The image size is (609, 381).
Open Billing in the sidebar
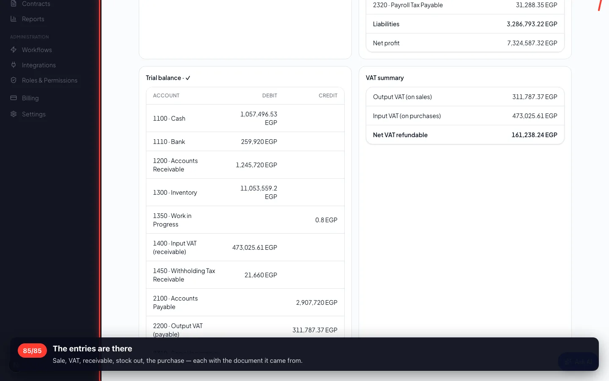click(30, 98)
